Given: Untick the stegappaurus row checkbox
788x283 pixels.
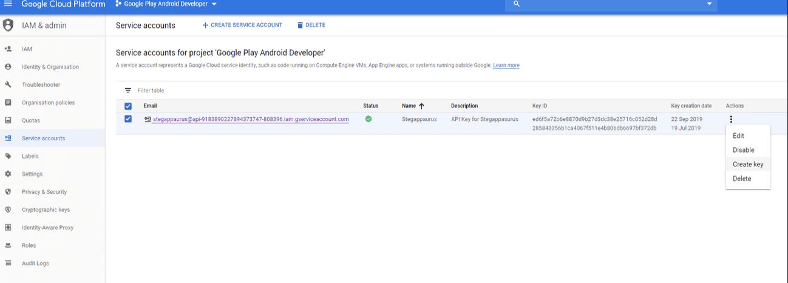Looking at the screenshot, I should 128,119.
